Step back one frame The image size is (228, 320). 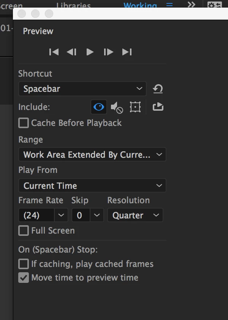pos(71,52)
